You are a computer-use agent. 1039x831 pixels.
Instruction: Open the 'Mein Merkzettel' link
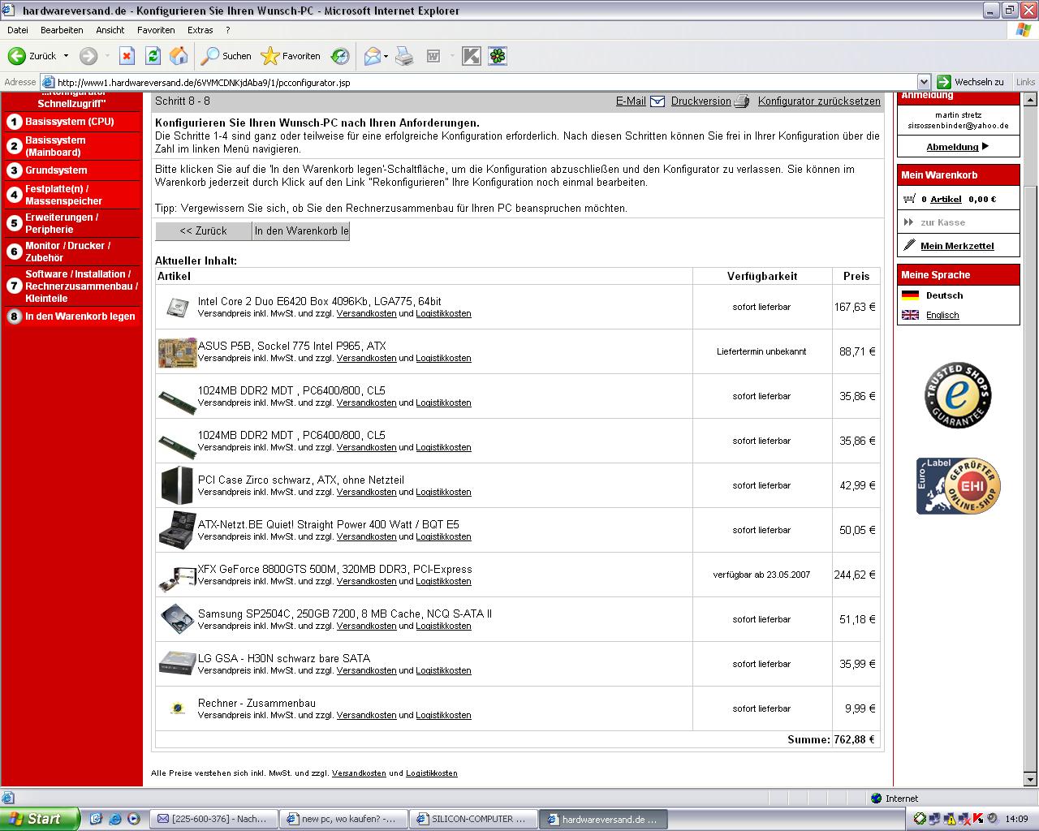[957, 246]
